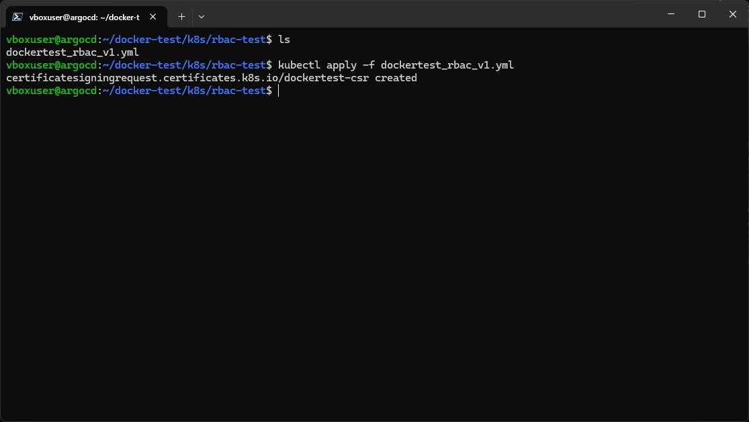Viewport: 749px width, 422px height.
Task: Open a new terminal tab
Action: pos(181,17)
